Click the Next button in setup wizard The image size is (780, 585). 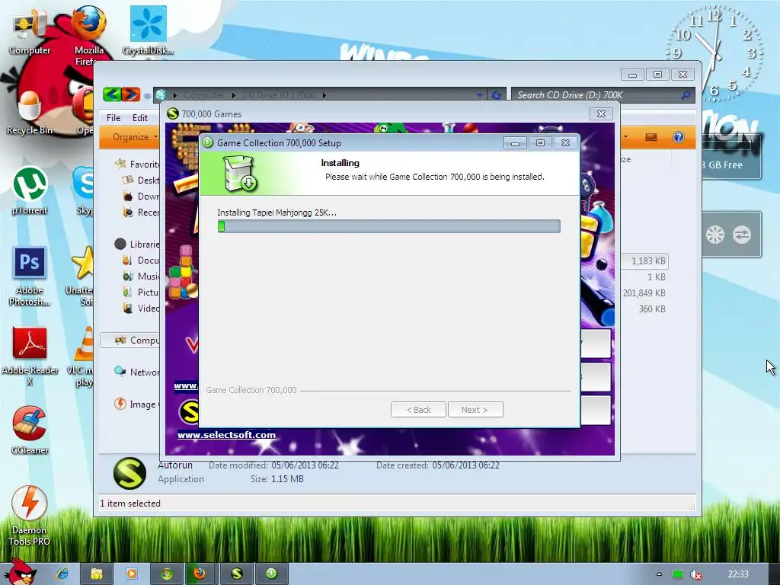point(475,409)
